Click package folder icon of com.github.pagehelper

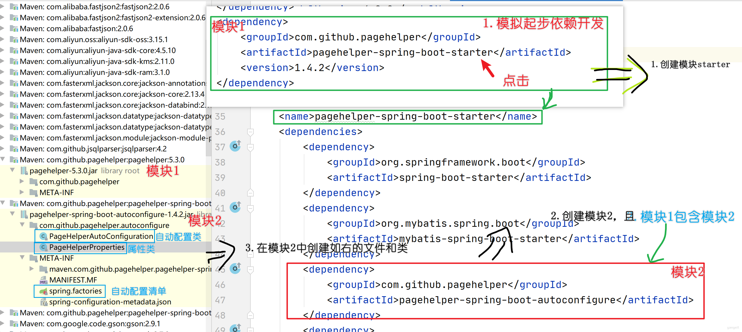click(34, 181)
